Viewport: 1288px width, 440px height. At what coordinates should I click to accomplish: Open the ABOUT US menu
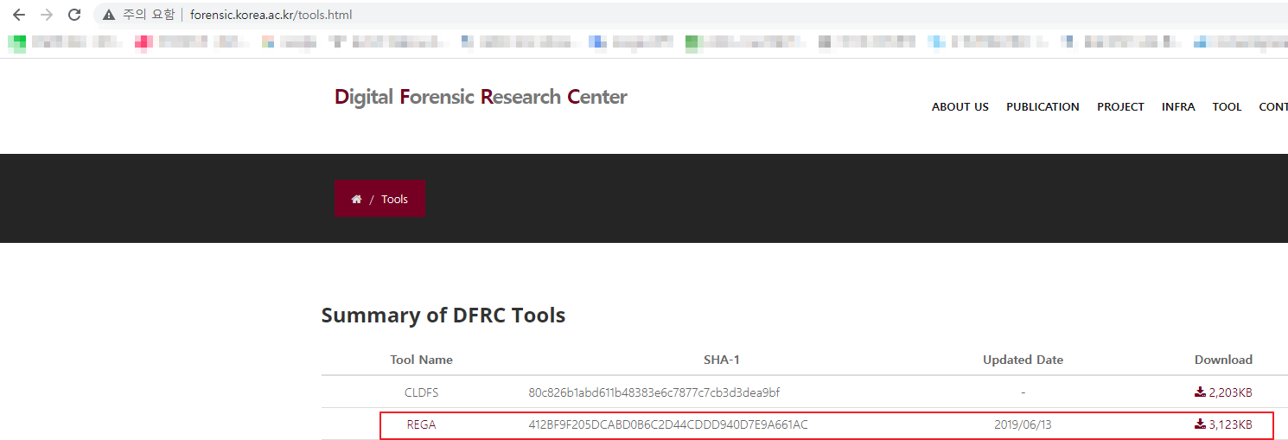point(960,107)
